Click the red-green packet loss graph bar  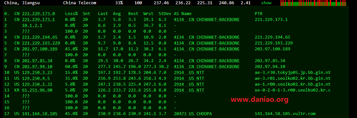pos(313,3)
